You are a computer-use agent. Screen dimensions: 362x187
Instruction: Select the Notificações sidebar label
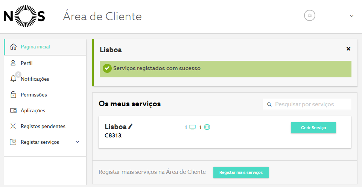click(x=35, y=79)
